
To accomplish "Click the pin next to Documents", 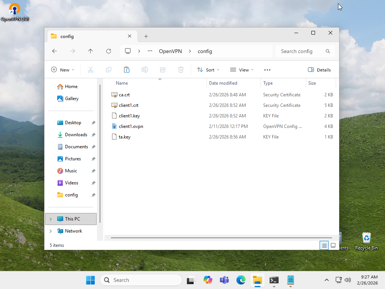I will 93,147.
